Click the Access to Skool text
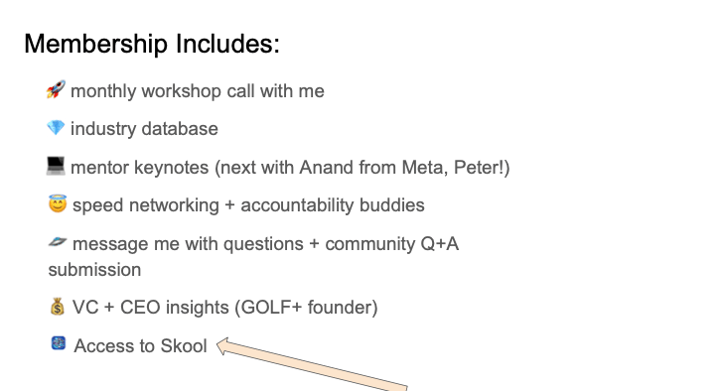 tap(141, 346)
